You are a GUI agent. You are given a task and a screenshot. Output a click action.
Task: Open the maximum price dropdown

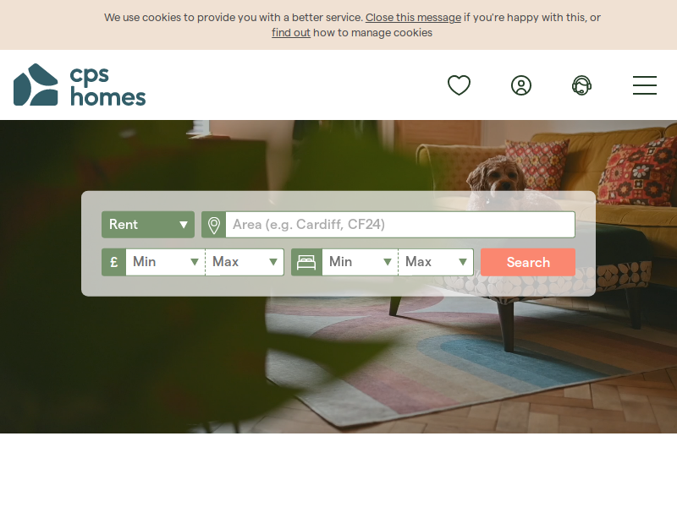(245, 262)
